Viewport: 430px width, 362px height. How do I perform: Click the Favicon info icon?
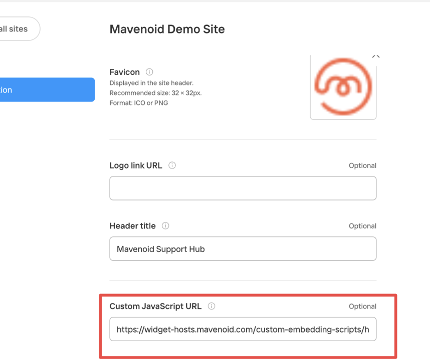point(149,72)
